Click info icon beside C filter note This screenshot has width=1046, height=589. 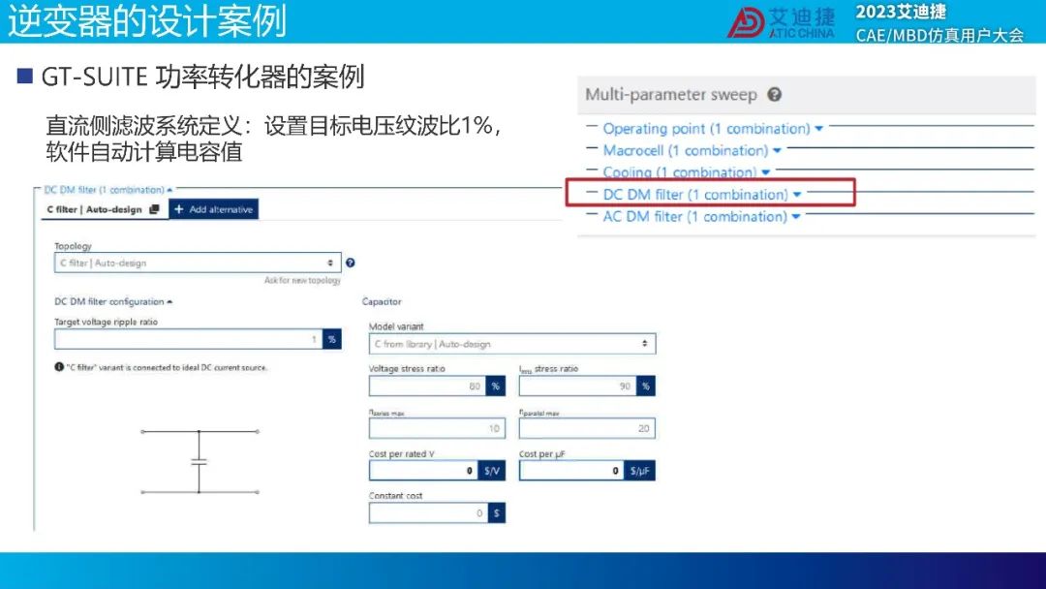coord(59,367)
